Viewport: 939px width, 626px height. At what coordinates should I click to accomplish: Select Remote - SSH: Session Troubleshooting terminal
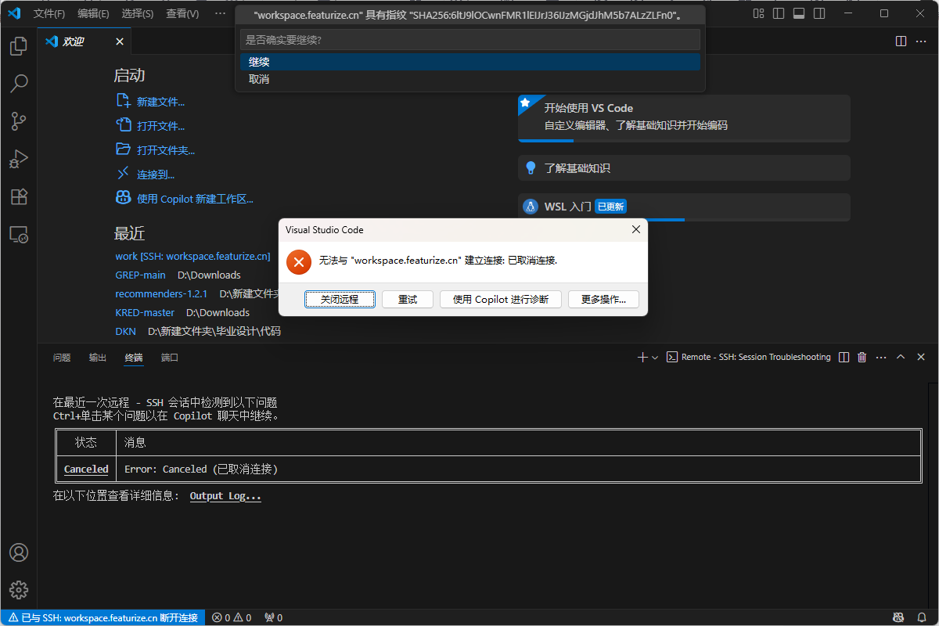click(748, 357)
